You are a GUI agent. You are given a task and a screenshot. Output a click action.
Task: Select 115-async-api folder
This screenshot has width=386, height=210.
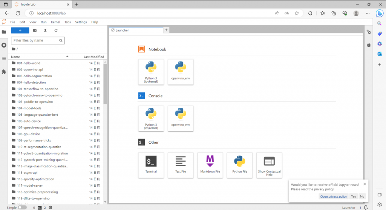[x=57, y=173]
